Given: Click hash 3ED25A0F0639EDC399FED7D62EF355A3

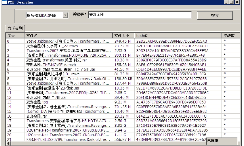Looking at the screenshot, I should 172,41.
